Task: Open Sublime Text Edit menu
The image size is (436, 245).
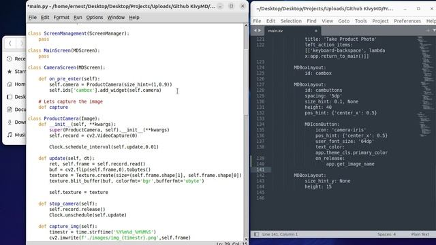Action: point(270,21)
